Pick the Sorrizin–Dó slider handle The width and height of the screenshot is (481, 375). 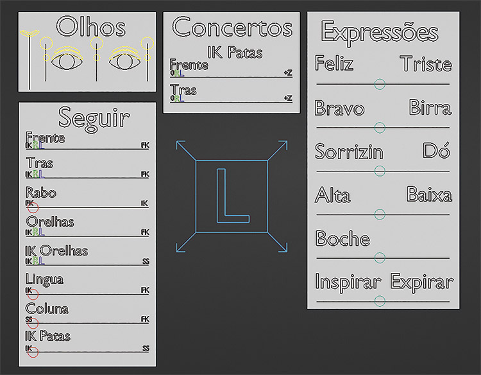point(380,171)
